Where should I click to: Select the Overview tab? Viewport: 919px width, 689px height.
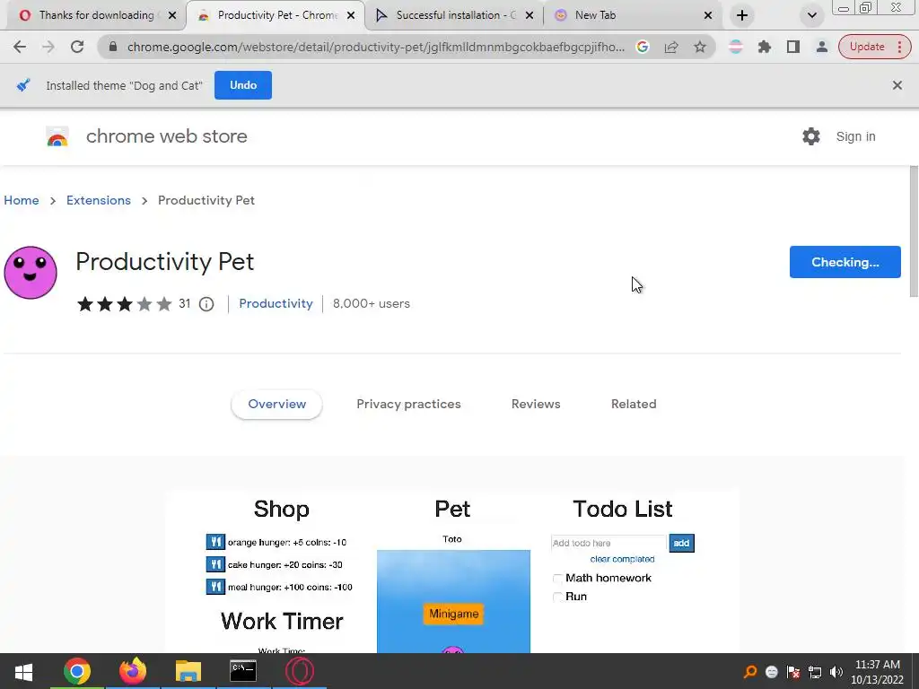point(276,405)
